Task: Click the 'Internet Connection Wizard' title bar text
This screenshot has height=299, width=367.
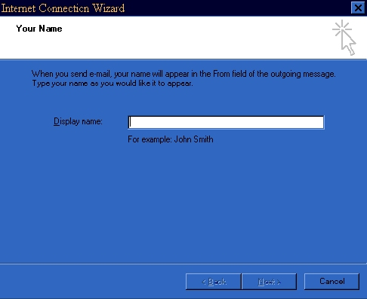Action: pos(63,8)
